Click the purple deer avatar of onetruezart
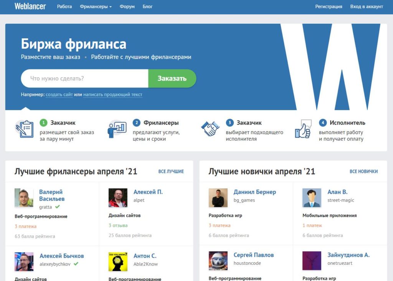The image size is (393, 281). point(312,261)
